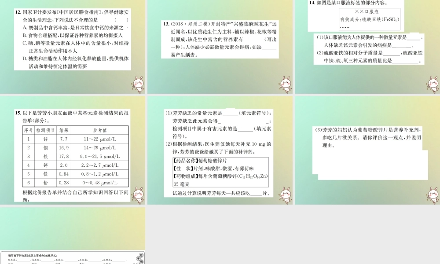This screenshot has height=264, width=440.
Task: Click the 参考值 table header
Action: [100, 130]
